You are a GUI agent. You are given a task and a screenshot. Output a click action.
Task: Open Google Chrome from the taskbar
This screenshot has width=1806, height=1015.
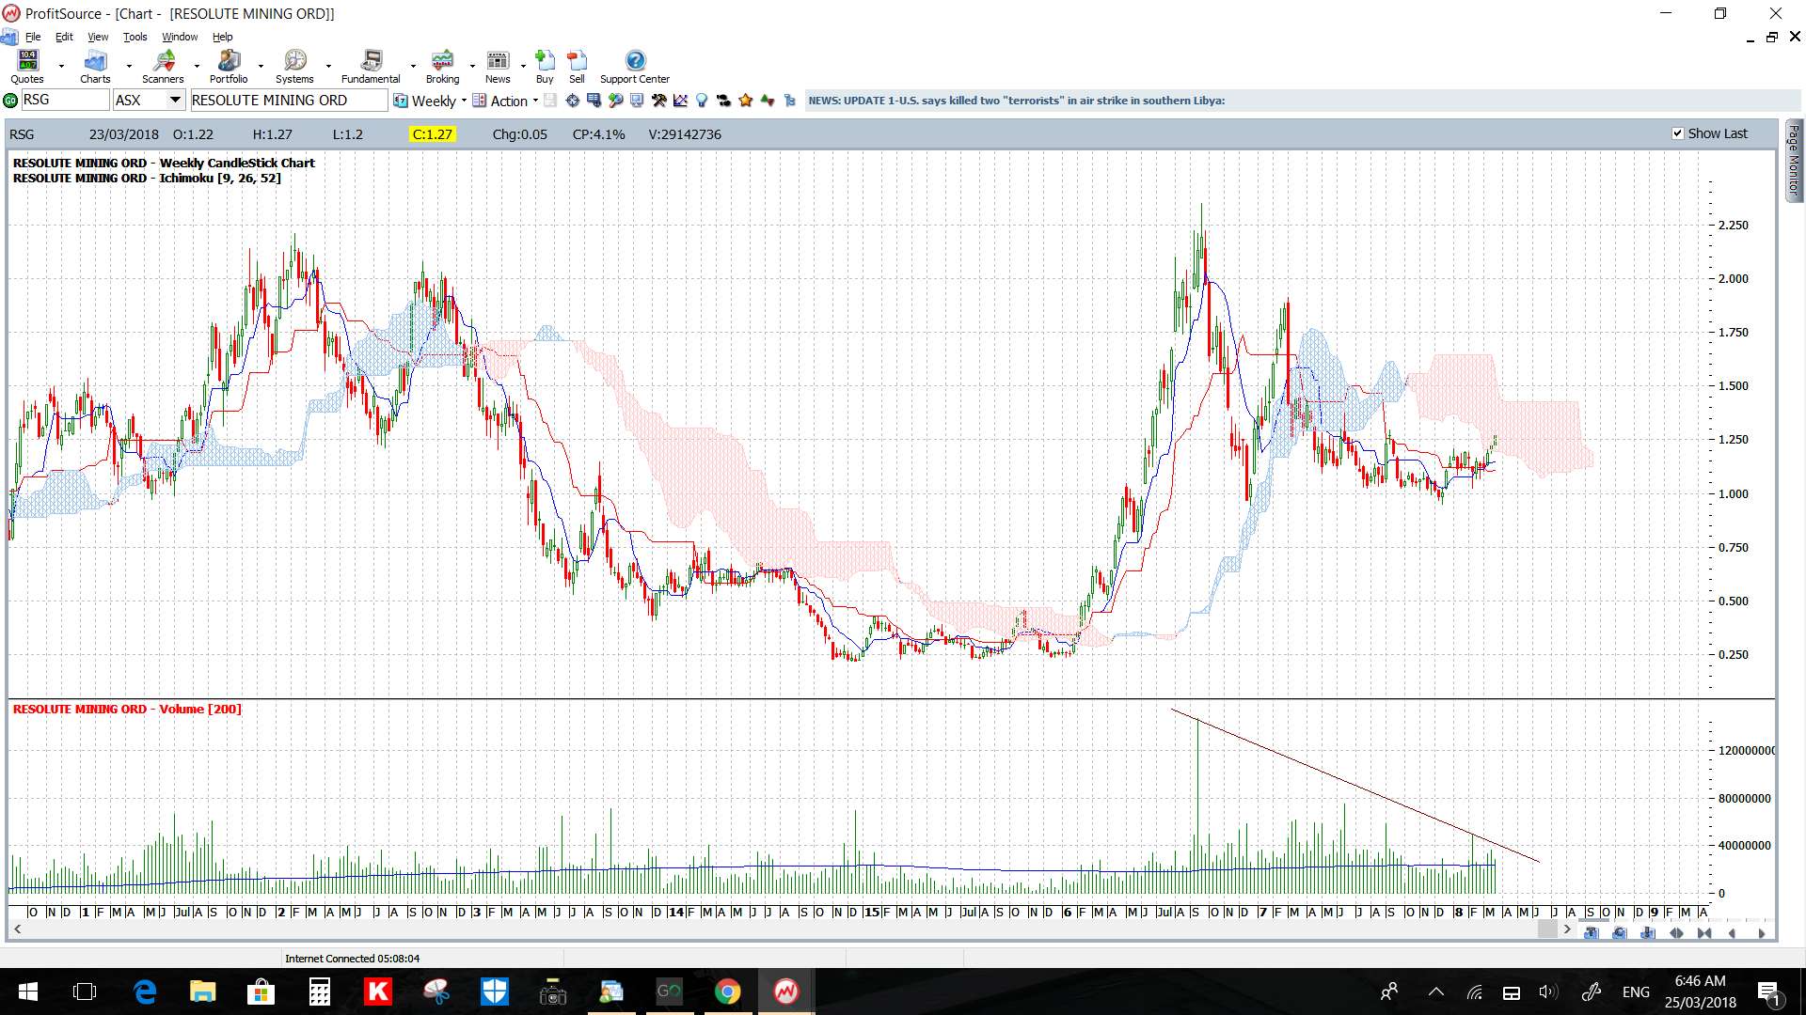[727, 992]
